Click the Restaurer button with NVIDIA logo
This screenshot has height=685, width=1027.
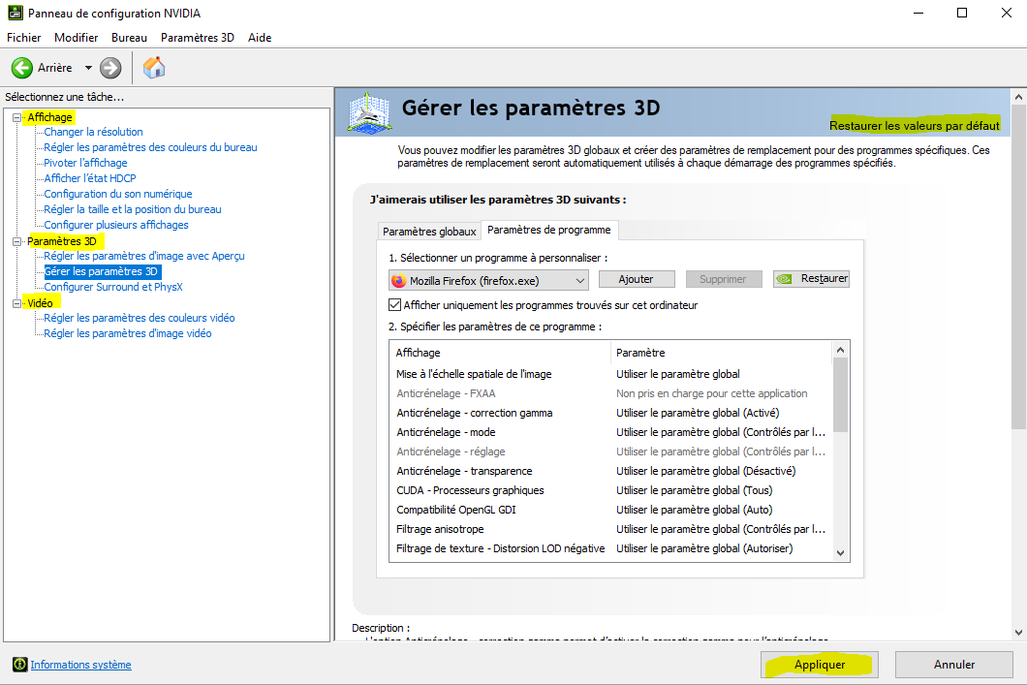pos(811,278)
